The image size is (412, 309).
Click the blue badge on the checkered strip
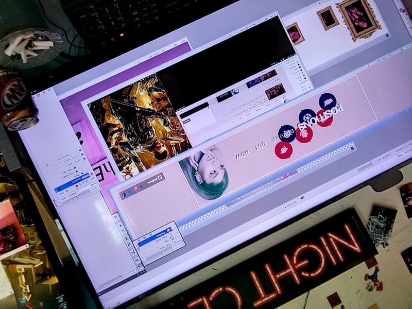pyautogui.click(x=352, y=148)
